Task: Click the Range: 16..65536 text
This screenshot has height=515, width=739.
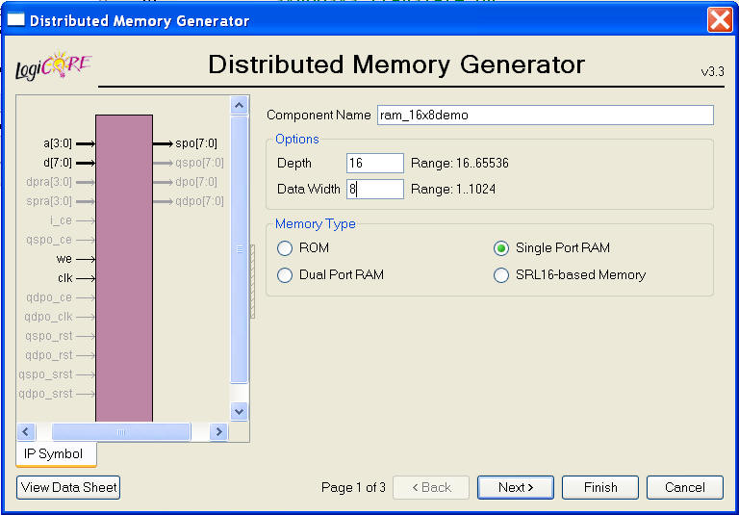Action: [460, 164]
